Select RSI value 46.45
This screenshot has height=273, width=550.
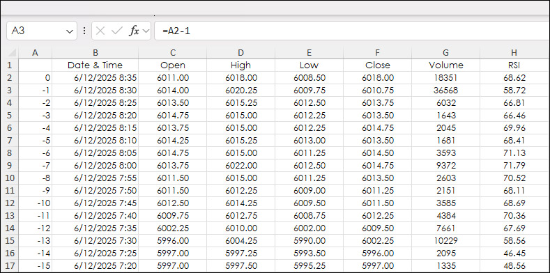[514, 253]
